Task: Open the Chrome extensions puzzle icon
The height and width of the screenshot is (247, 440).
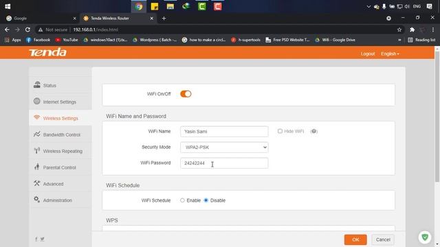Action: [412, 30]
